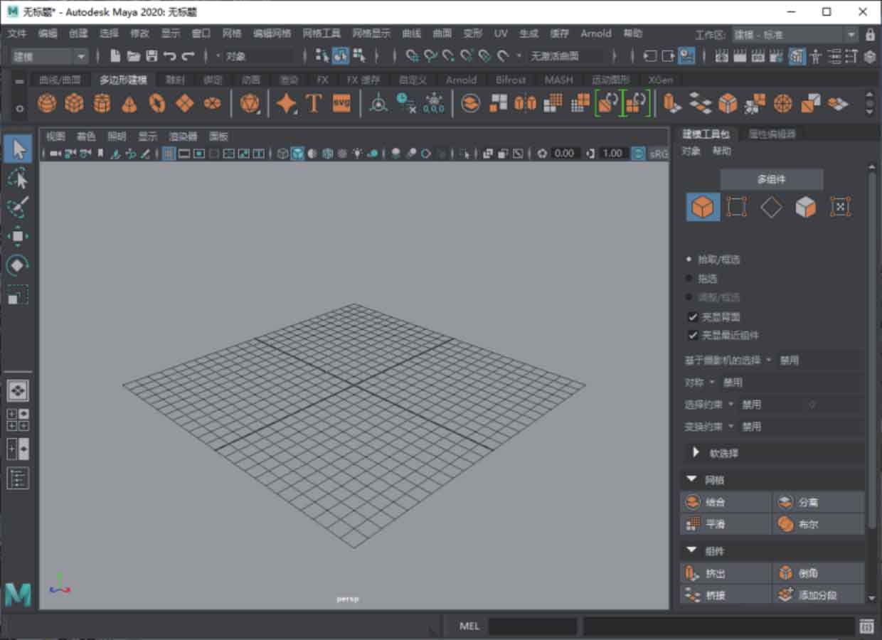Viewport: 882px width, 640px height.
Task: Click the super shape star shelf icon
Action: coord(287,104)
